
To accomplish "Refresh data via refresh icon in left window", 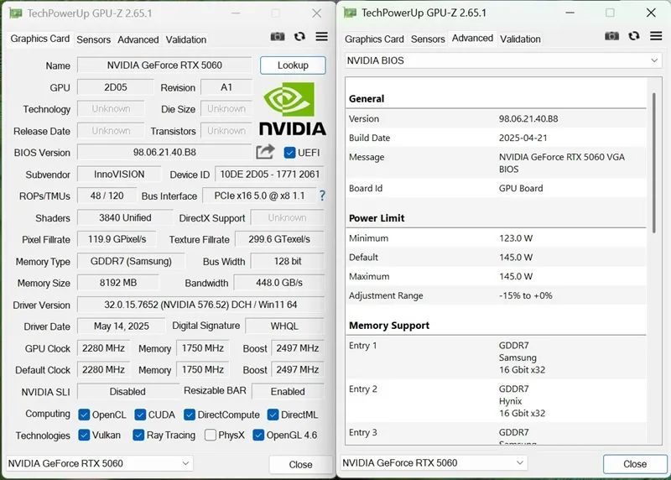I will [299, 37].
